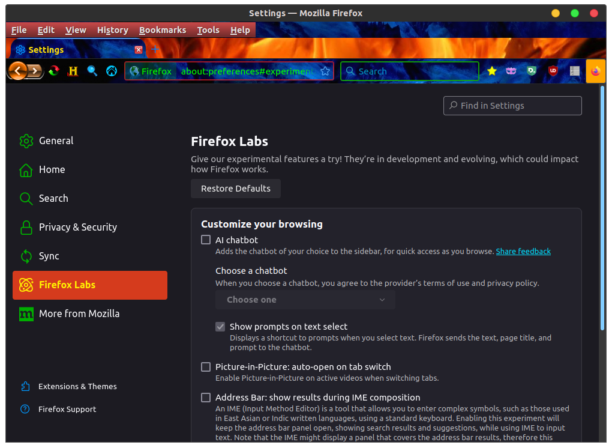Image resolution: width=612 pixels, height=448 pixels.
Task: Open the uBlock Origin shield icon
Action: [553, 71]
